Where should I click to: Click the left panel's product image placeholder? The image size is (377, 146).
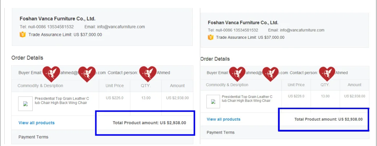pyautogui.click(x=25, y=104)
